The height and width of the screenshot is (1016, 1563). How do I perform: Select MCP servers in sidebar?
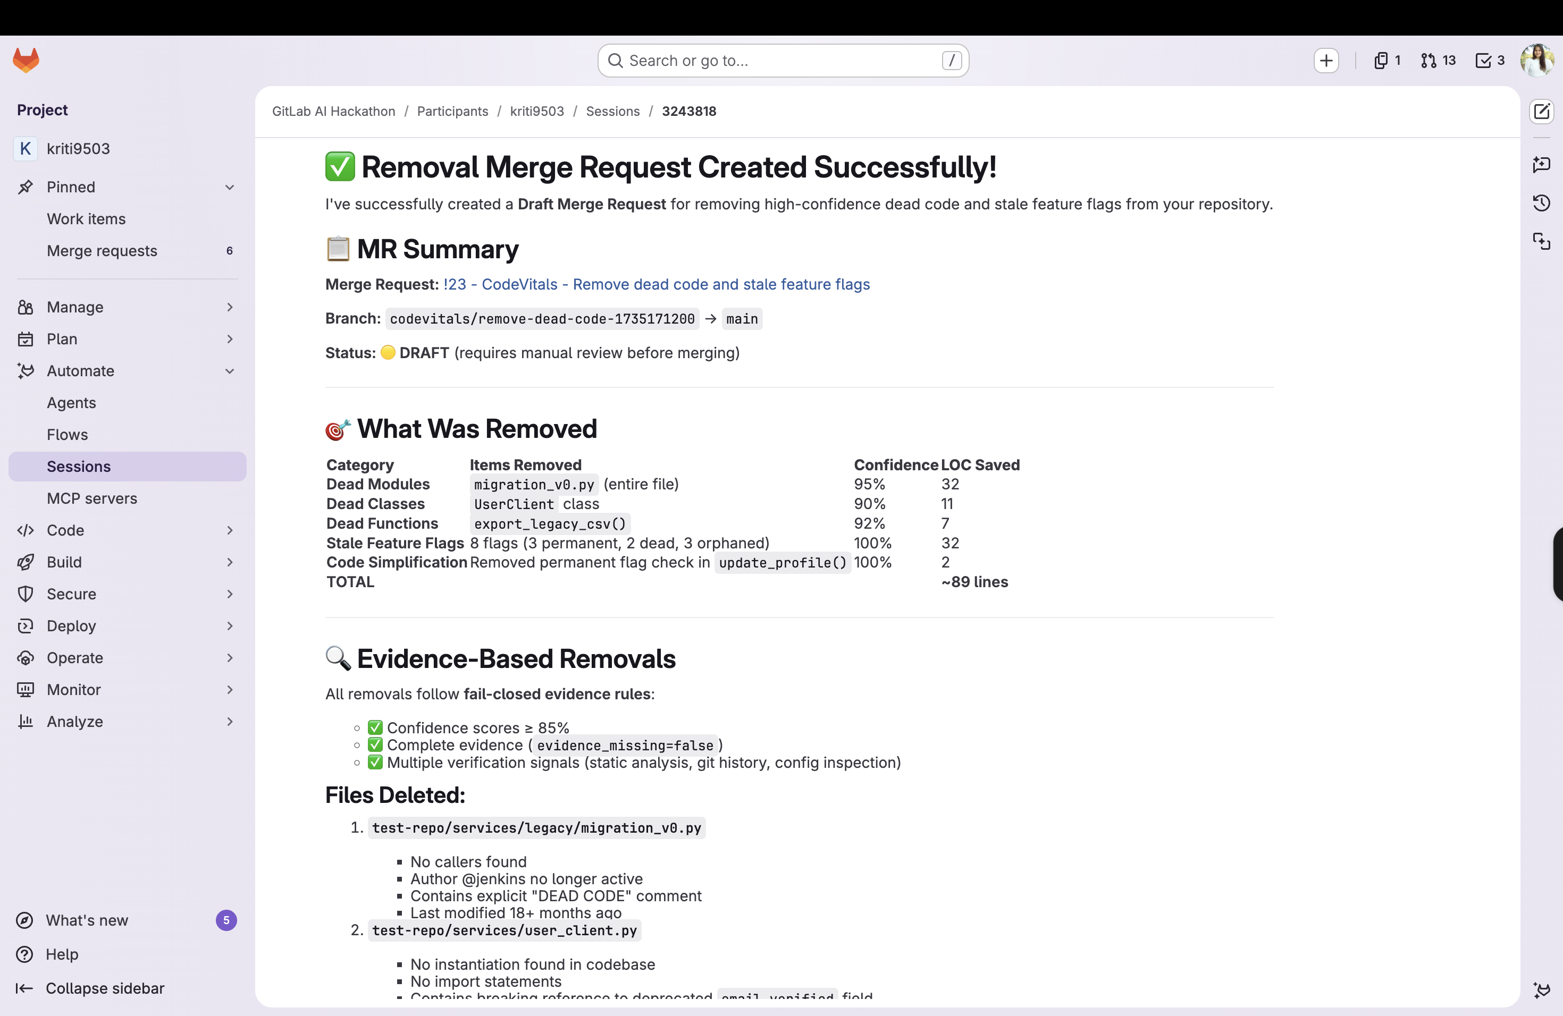click(92, 498)
